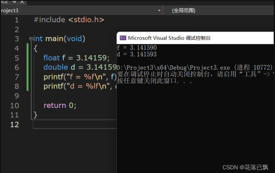Image resolution: width=275 pixels, height=173 pixels.
Task: Select the .c source file tab
Action: coord(4,2)
